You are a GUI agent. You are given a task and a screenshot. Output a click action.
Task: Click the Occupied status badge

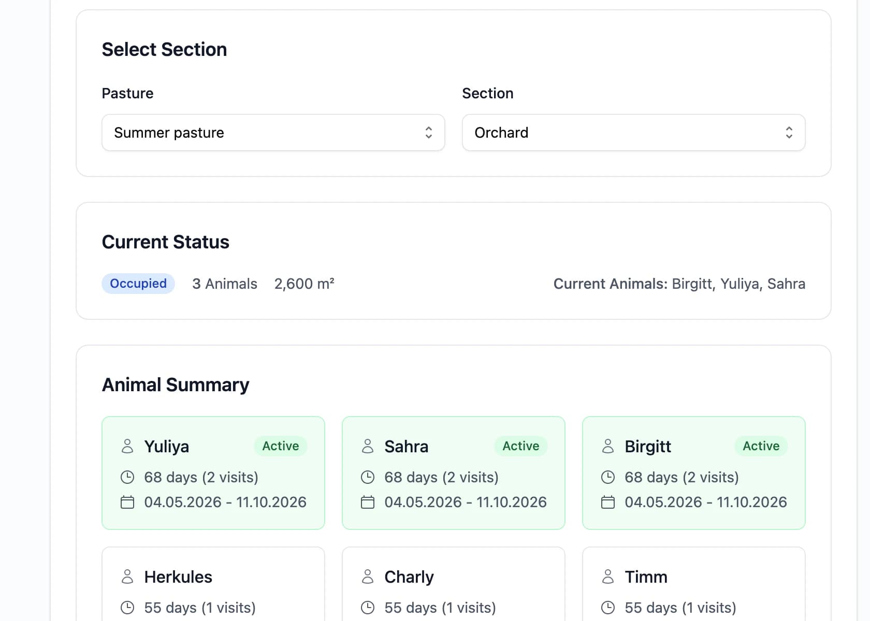pos(138,284)
